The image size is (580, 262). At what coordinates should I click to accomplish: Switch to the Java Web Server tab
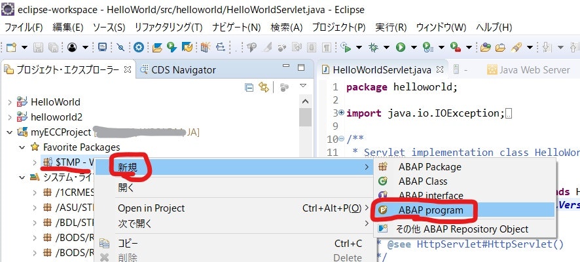(529, 69)
